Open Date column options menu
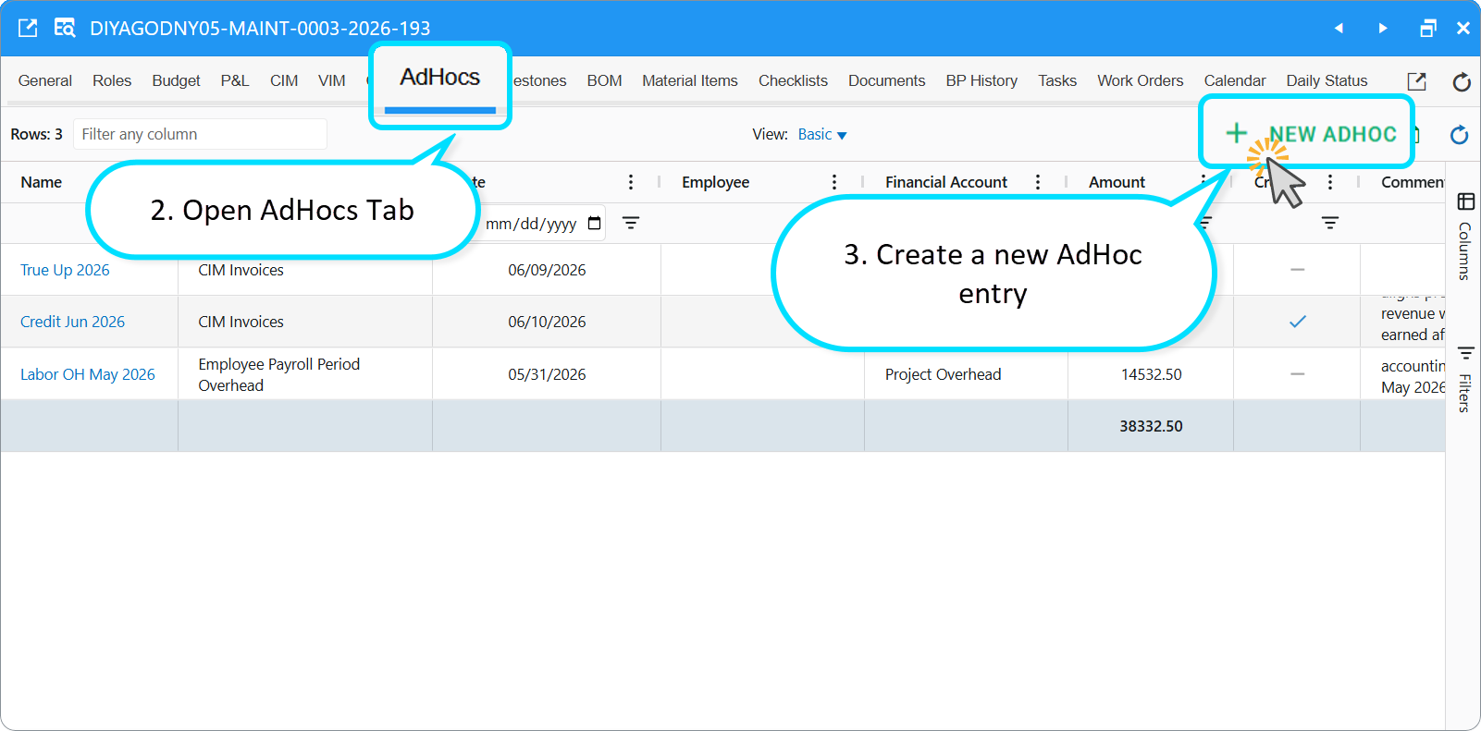Image resolution: width=1481 pixels, height=731 pixels. pos(631,182)
